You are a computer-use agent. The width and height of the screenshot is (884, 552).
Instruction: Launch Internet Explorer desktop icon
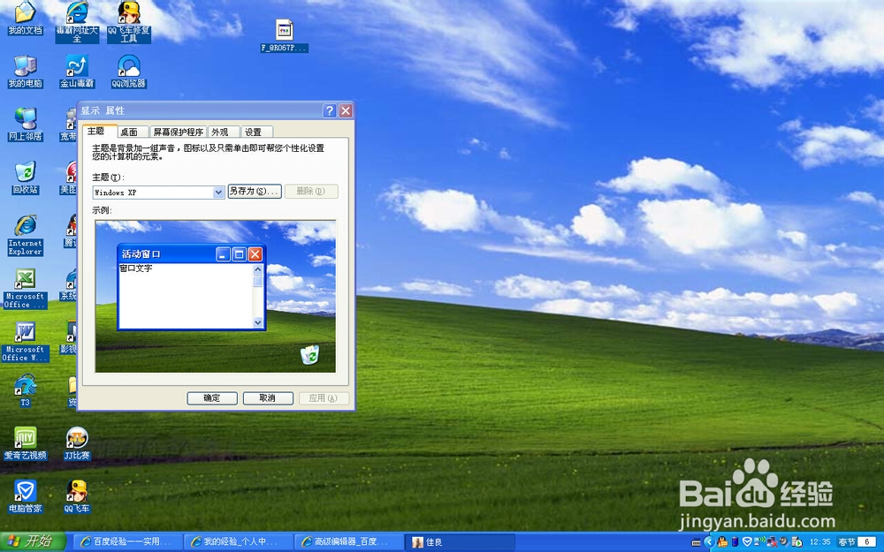tap(25, 235)
